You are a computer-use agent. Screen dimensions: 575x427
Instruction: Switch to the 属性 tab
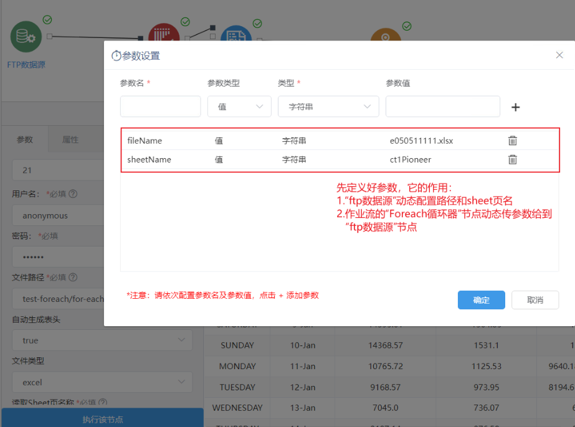click(70, 139)
